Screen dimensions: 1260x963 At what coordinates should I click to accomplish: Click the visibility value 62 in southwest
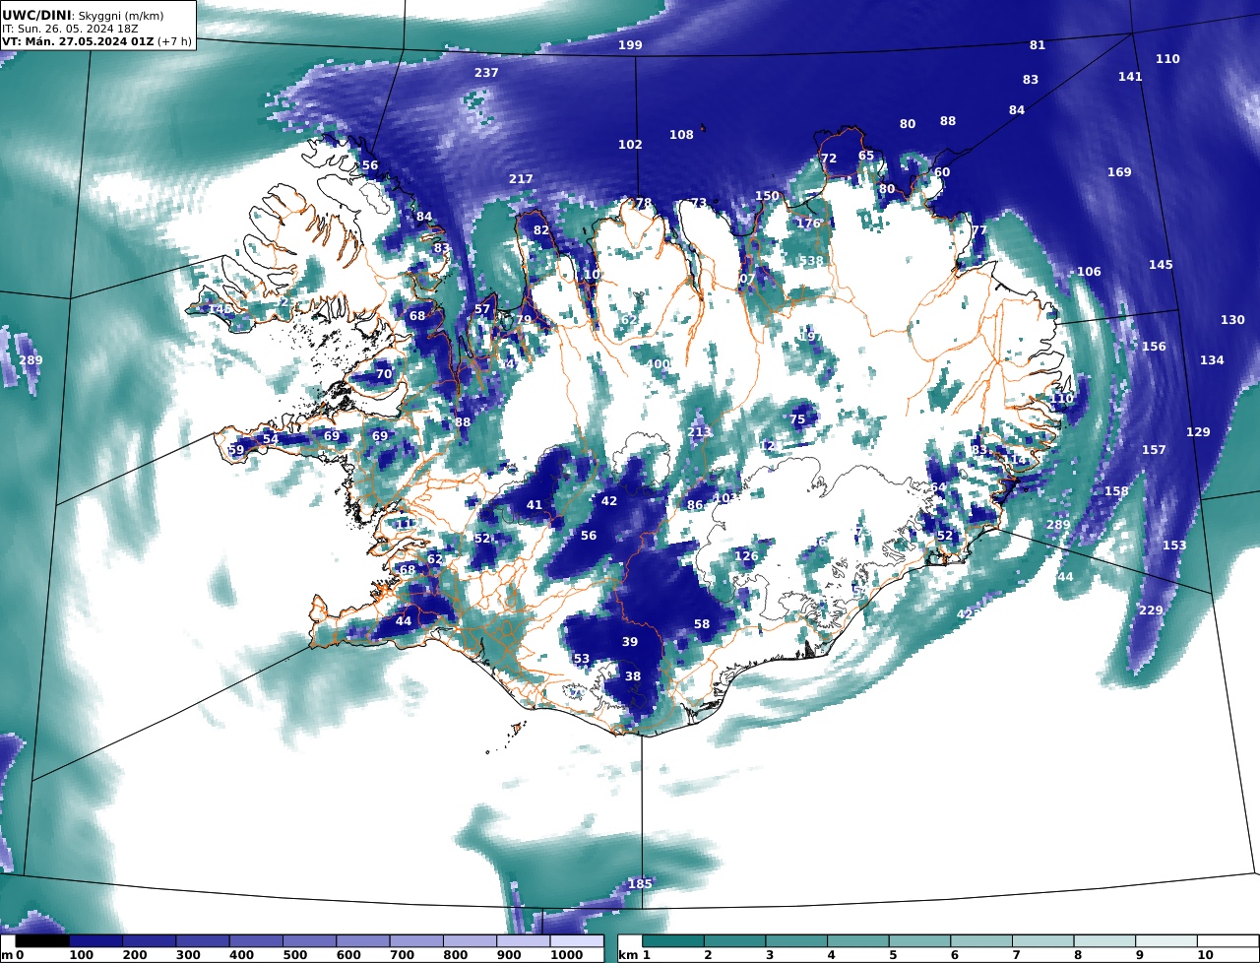click(x=435, y=559)
